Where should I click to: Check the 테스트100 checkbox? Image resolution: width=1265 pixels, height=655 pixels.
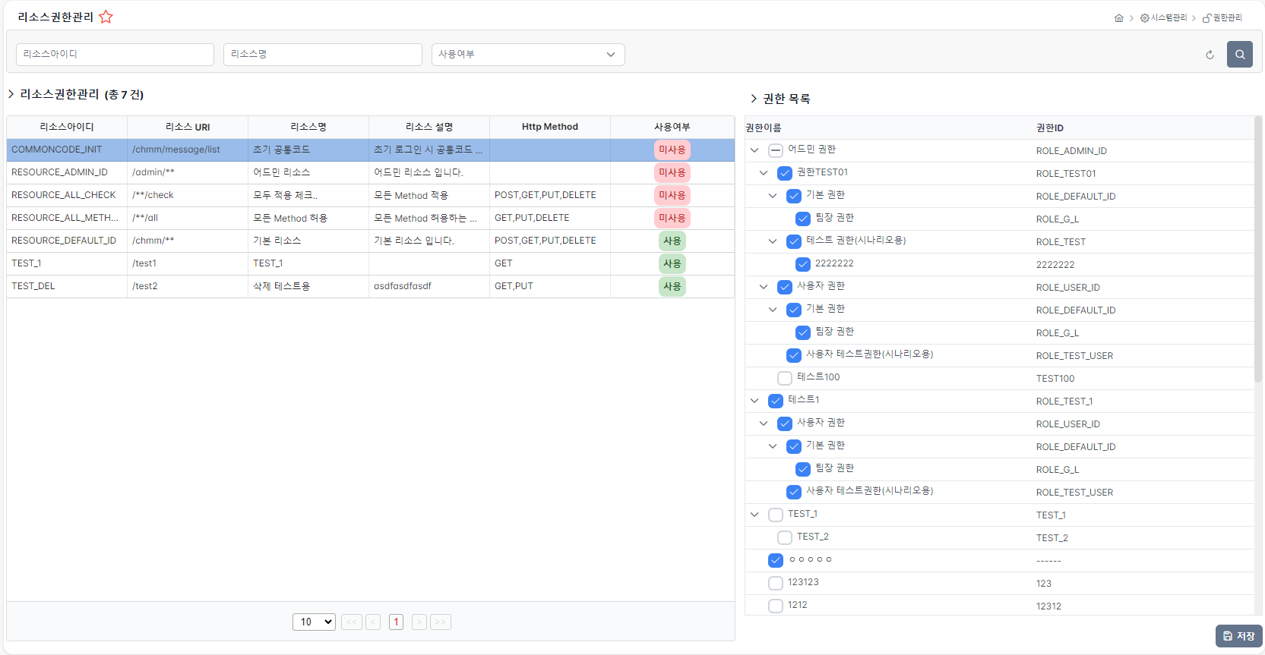(785, 378)
